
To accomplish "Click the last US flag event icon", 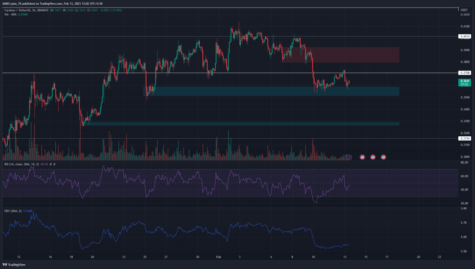I will [x=383, y=157].
